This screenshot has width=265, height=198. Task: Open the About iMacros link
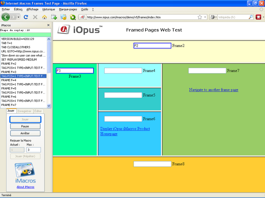click(x=25, y=187)
